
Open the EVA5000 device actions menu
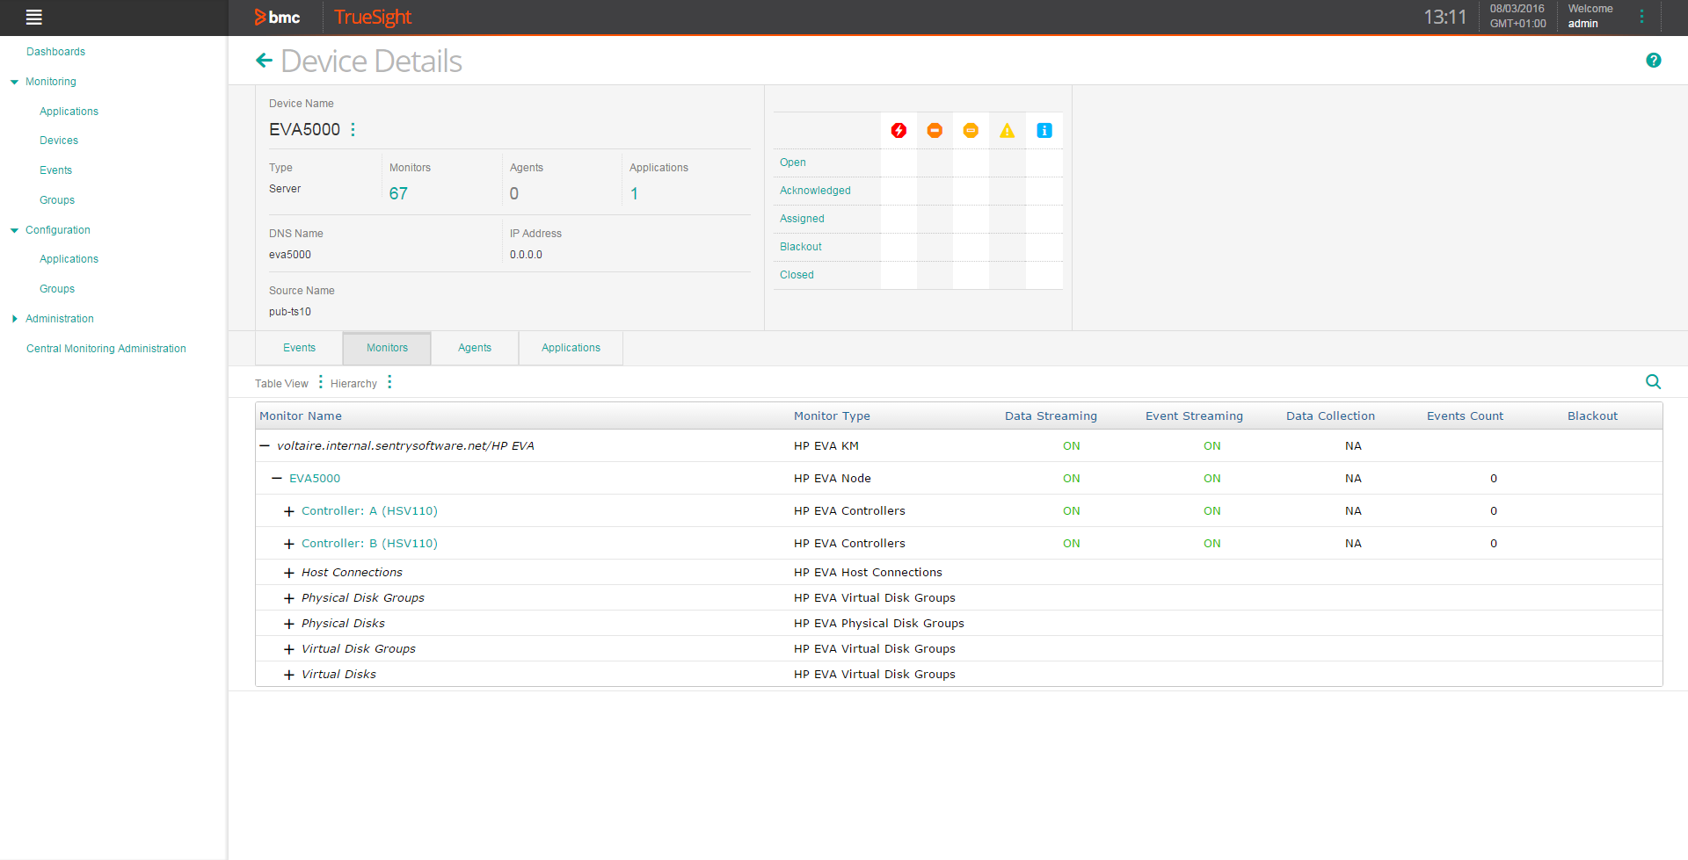click(x=353, y=129)
